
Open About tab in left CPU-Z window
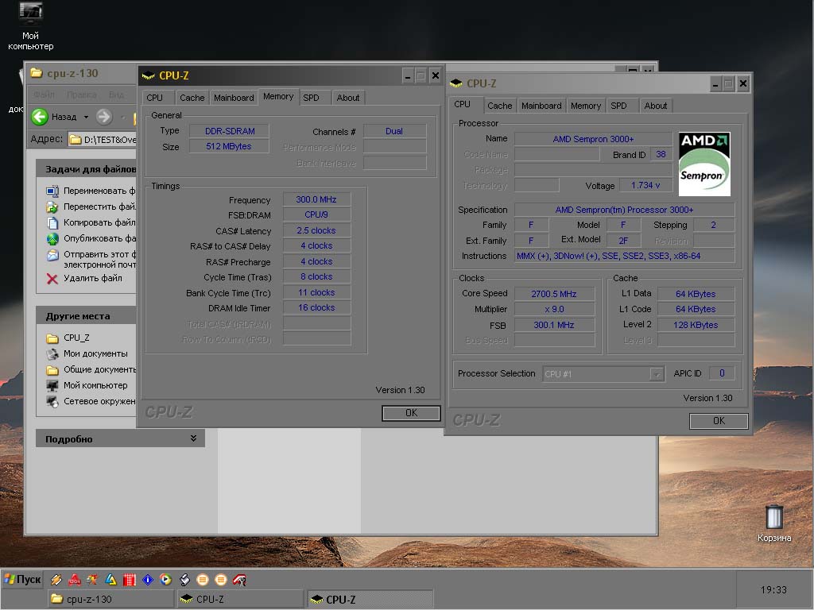(348, 98)
